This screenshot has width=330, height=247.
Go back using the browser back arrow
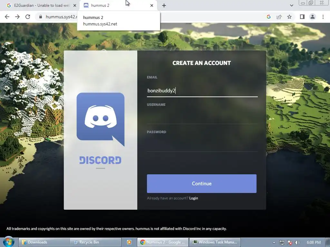click(7, 17)
